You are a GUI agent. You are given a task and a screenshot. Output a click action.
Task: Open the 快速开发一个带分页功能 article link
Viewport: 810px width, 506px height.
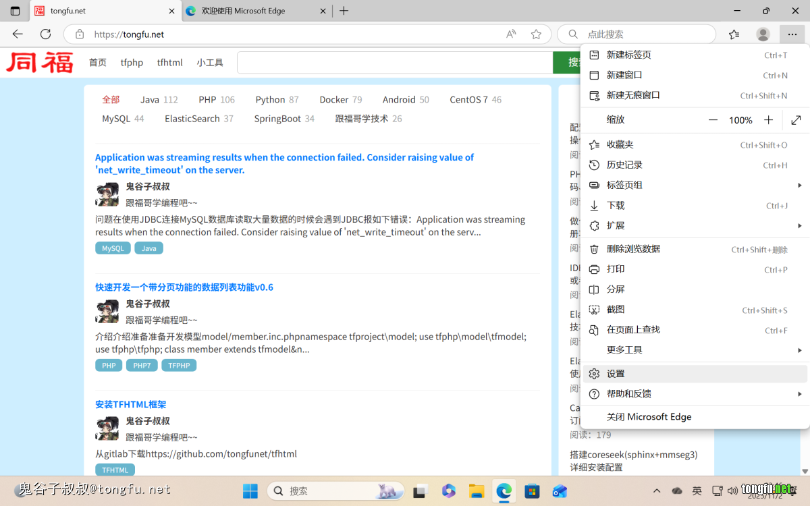184,287
